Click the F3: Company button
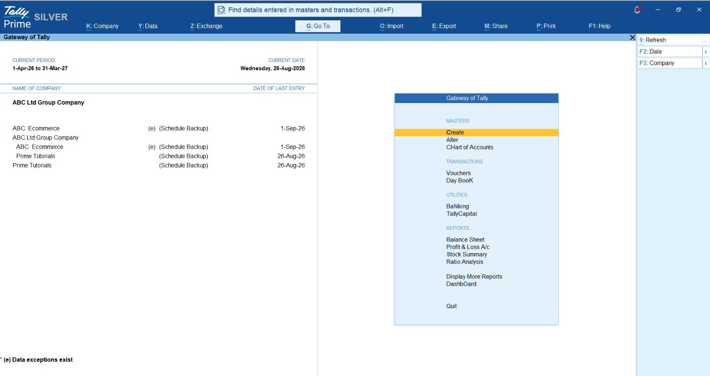Image resolution: width=710 pixels, height=376 pixels. pos(670,63)
